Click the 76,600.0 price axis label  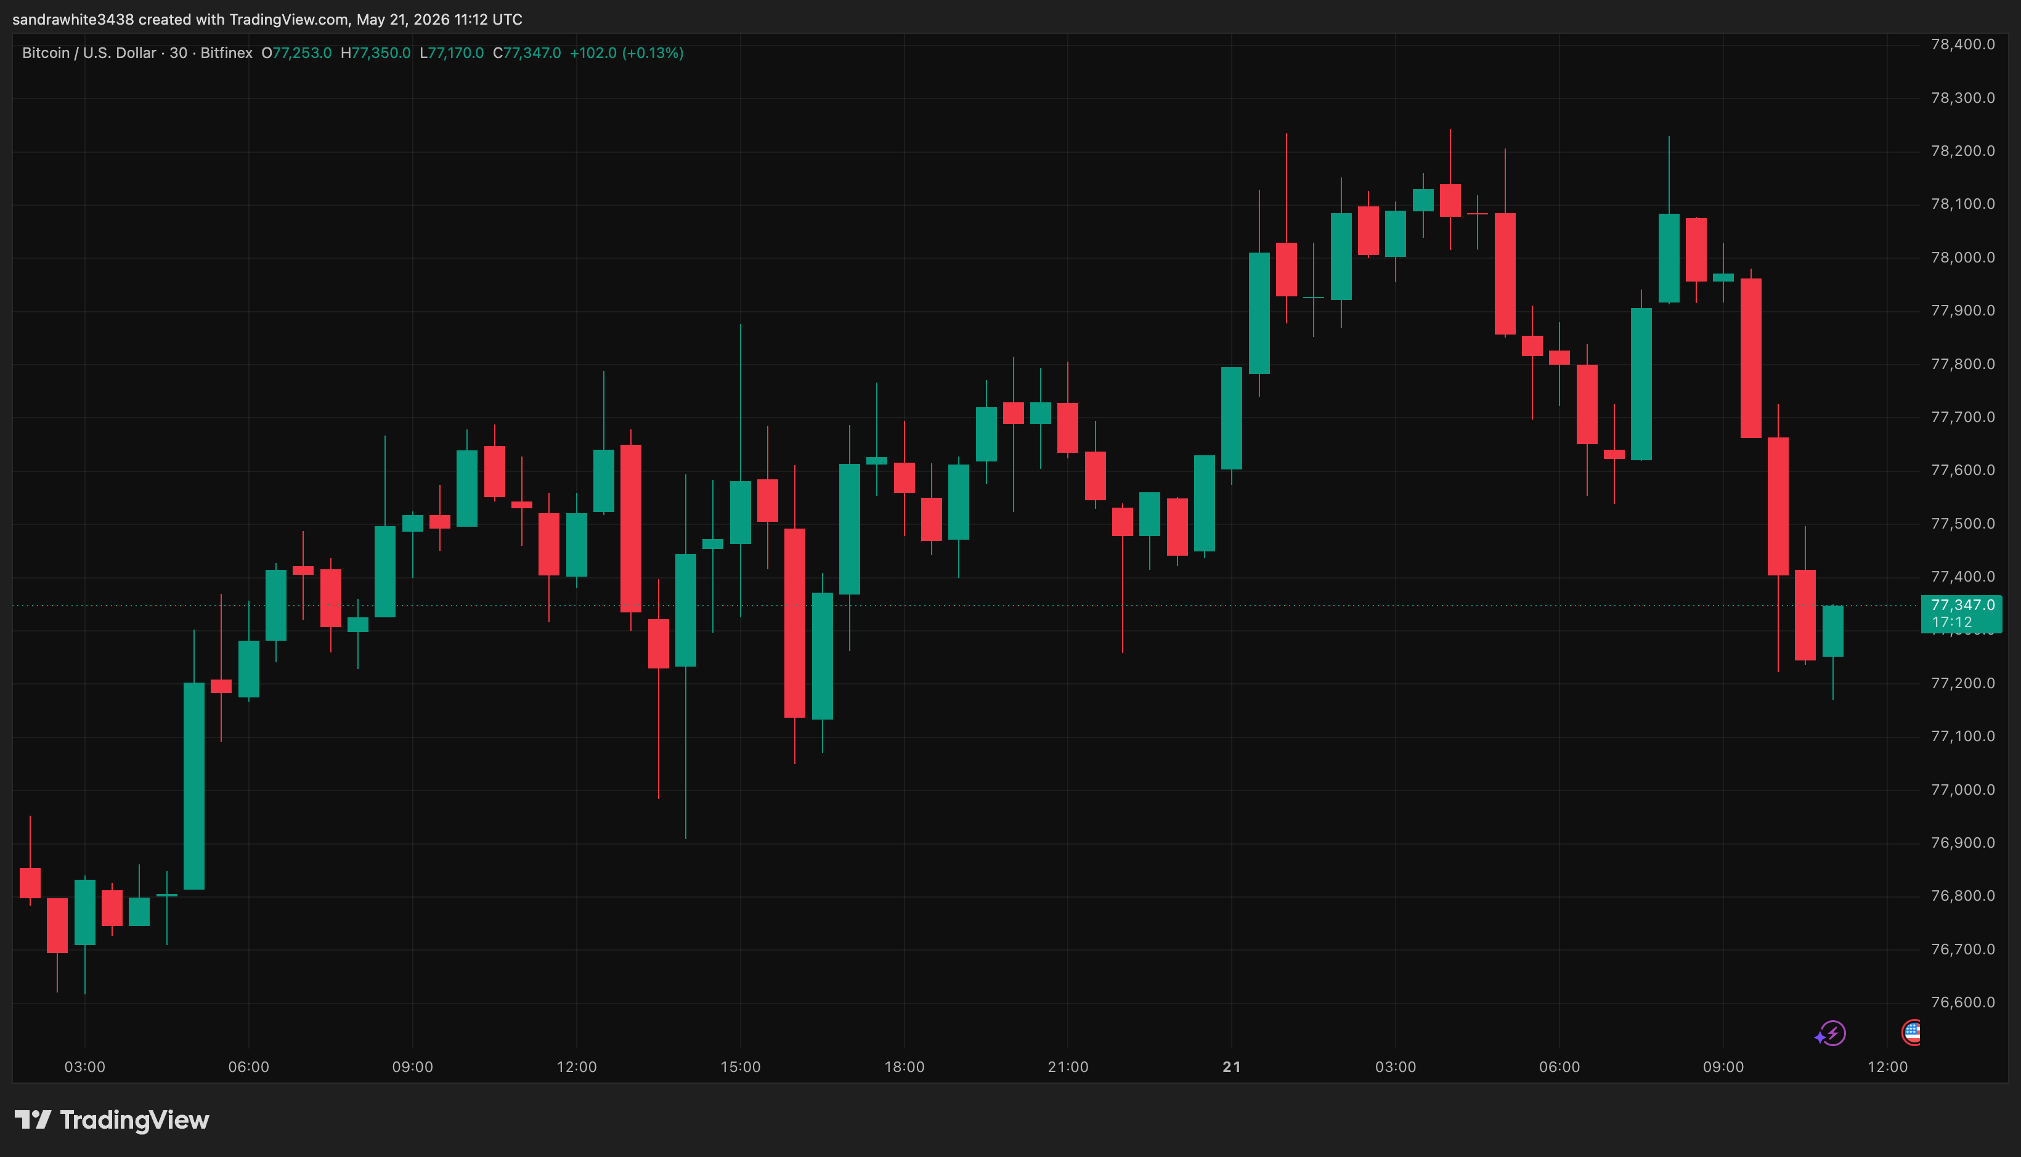tap(1962, 1003)
